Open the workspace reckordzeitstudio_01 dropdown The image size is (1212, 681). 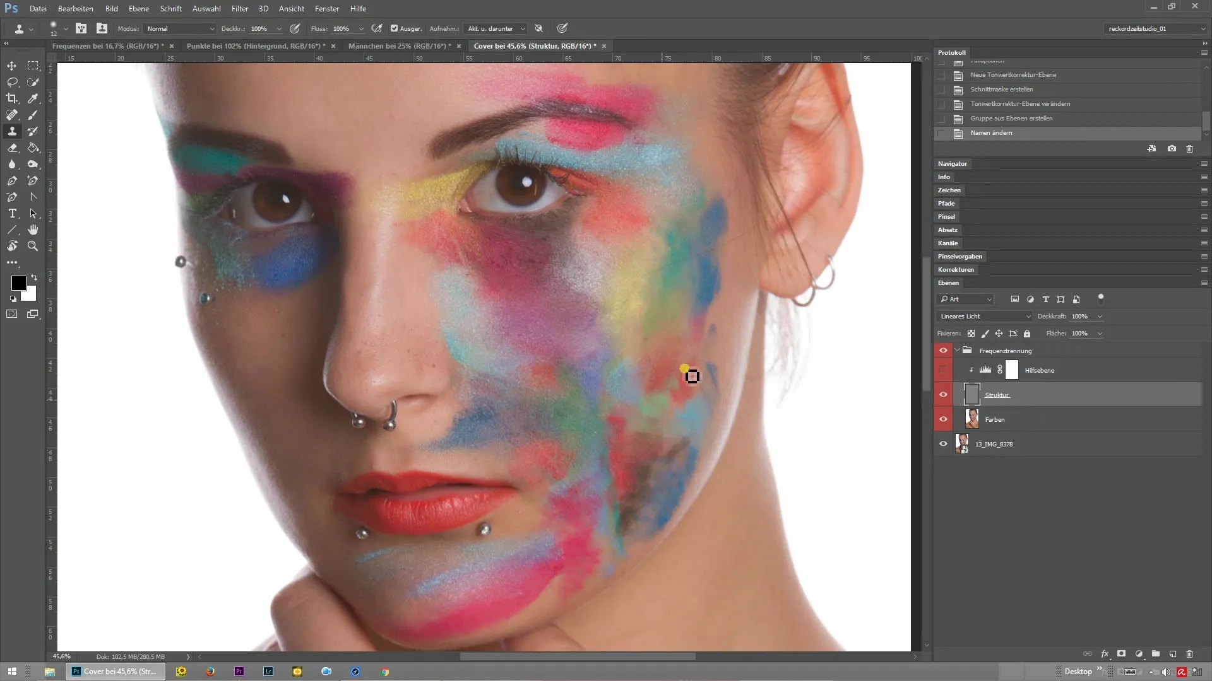(1156, 28)
